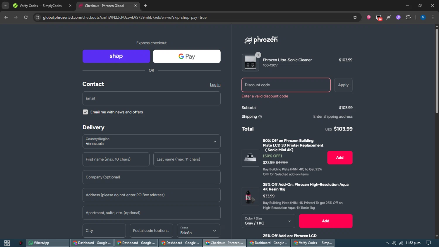Viewport: 439px width, 247px height.
Task: Open the Country/Region dropdown
Action: tap(151, 141)
